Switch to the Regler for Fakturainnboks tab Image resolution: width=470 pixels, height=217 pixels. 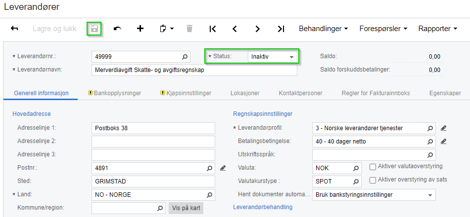[x=376, y=93]
